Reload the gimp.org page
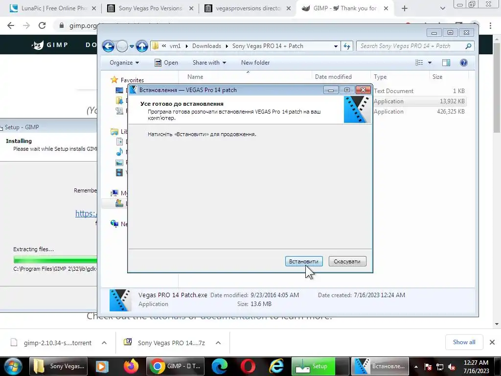 (42, 25)
